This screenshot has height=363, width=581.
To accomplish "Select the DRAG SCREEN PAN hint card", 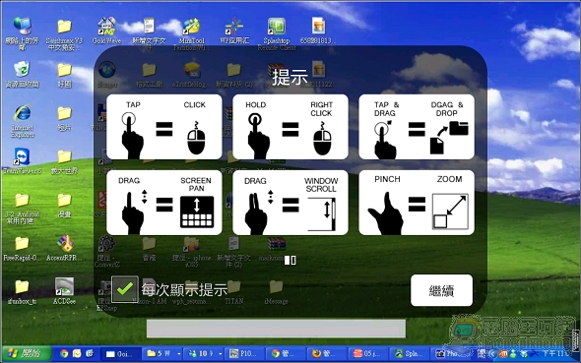I will coord(164,203).
